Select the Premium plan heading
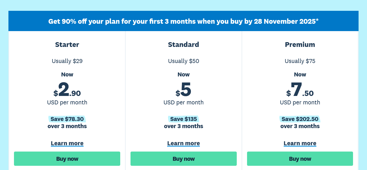367x170 pixels. 300,45
